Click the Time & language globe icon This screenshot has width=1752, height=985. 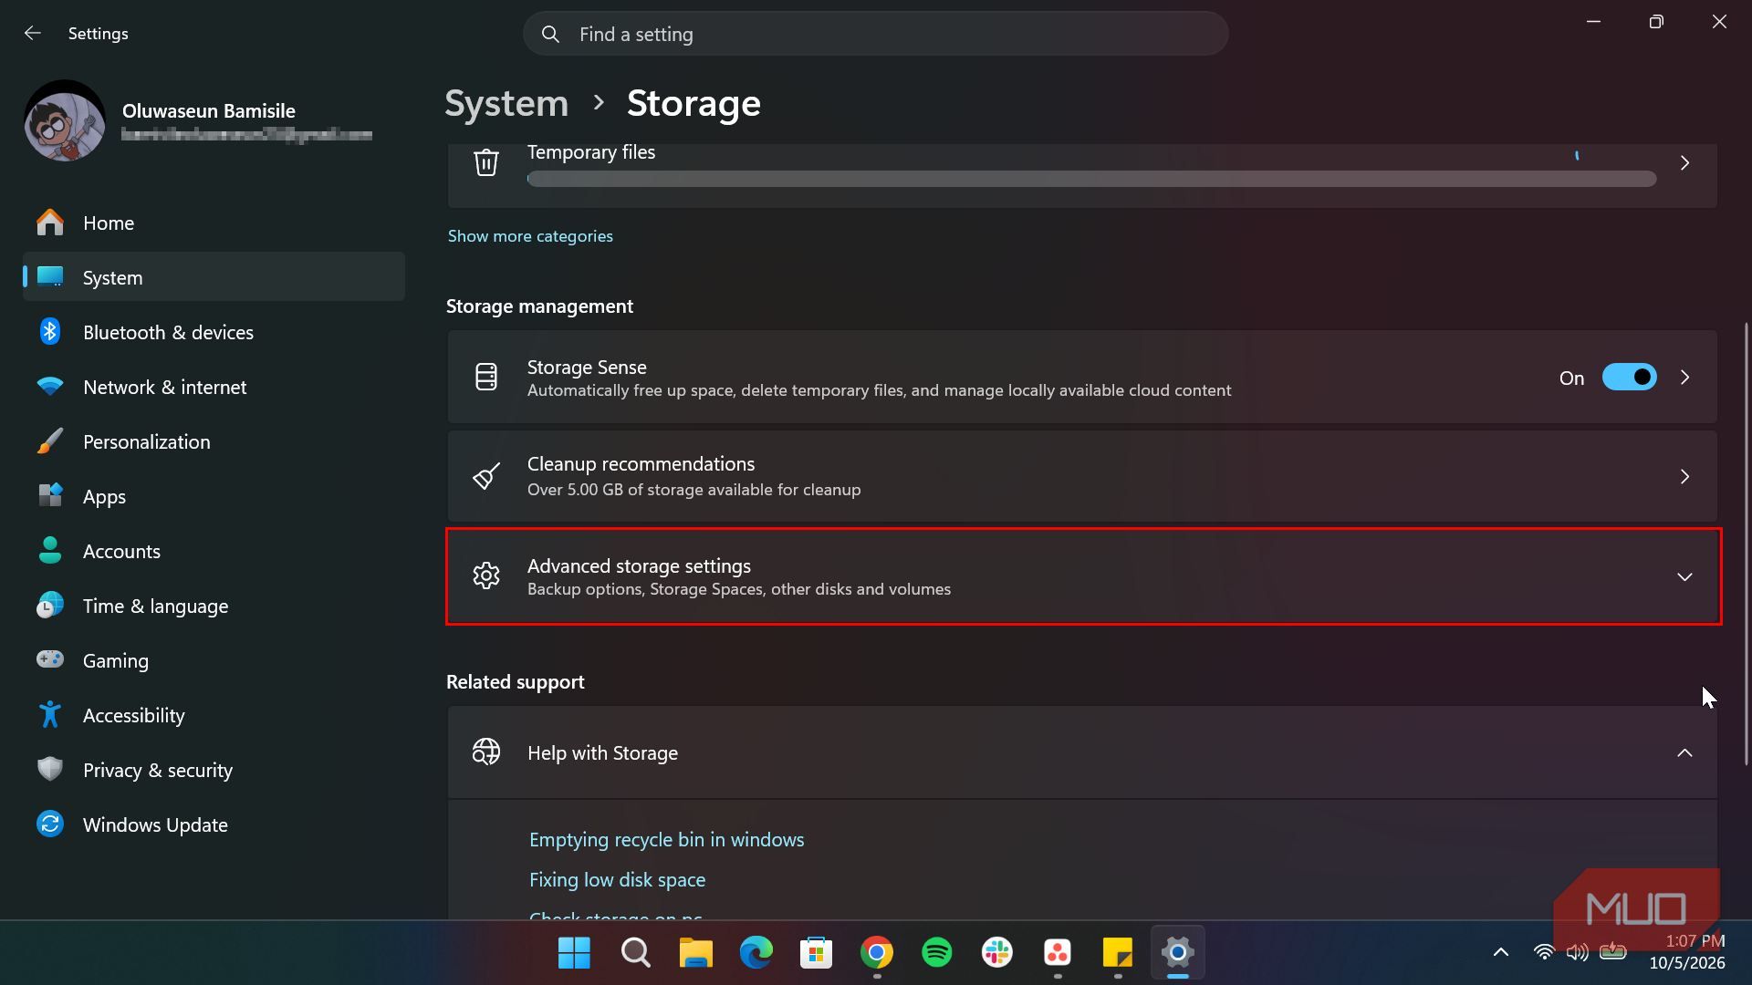pos(50,606)
